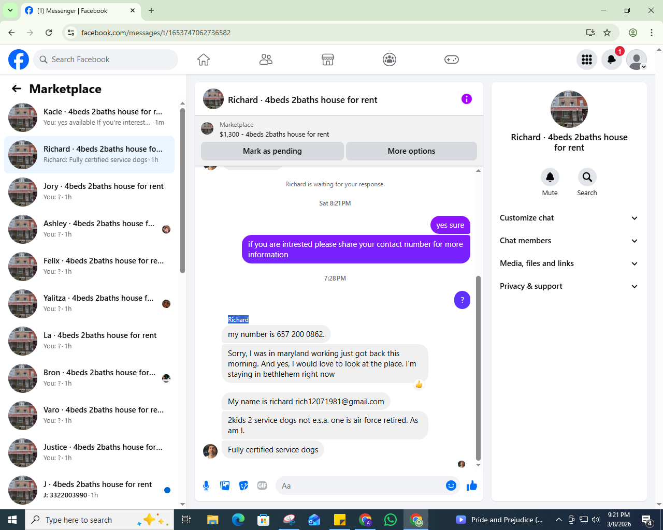Focus the Aa message input field

point(361,485)
